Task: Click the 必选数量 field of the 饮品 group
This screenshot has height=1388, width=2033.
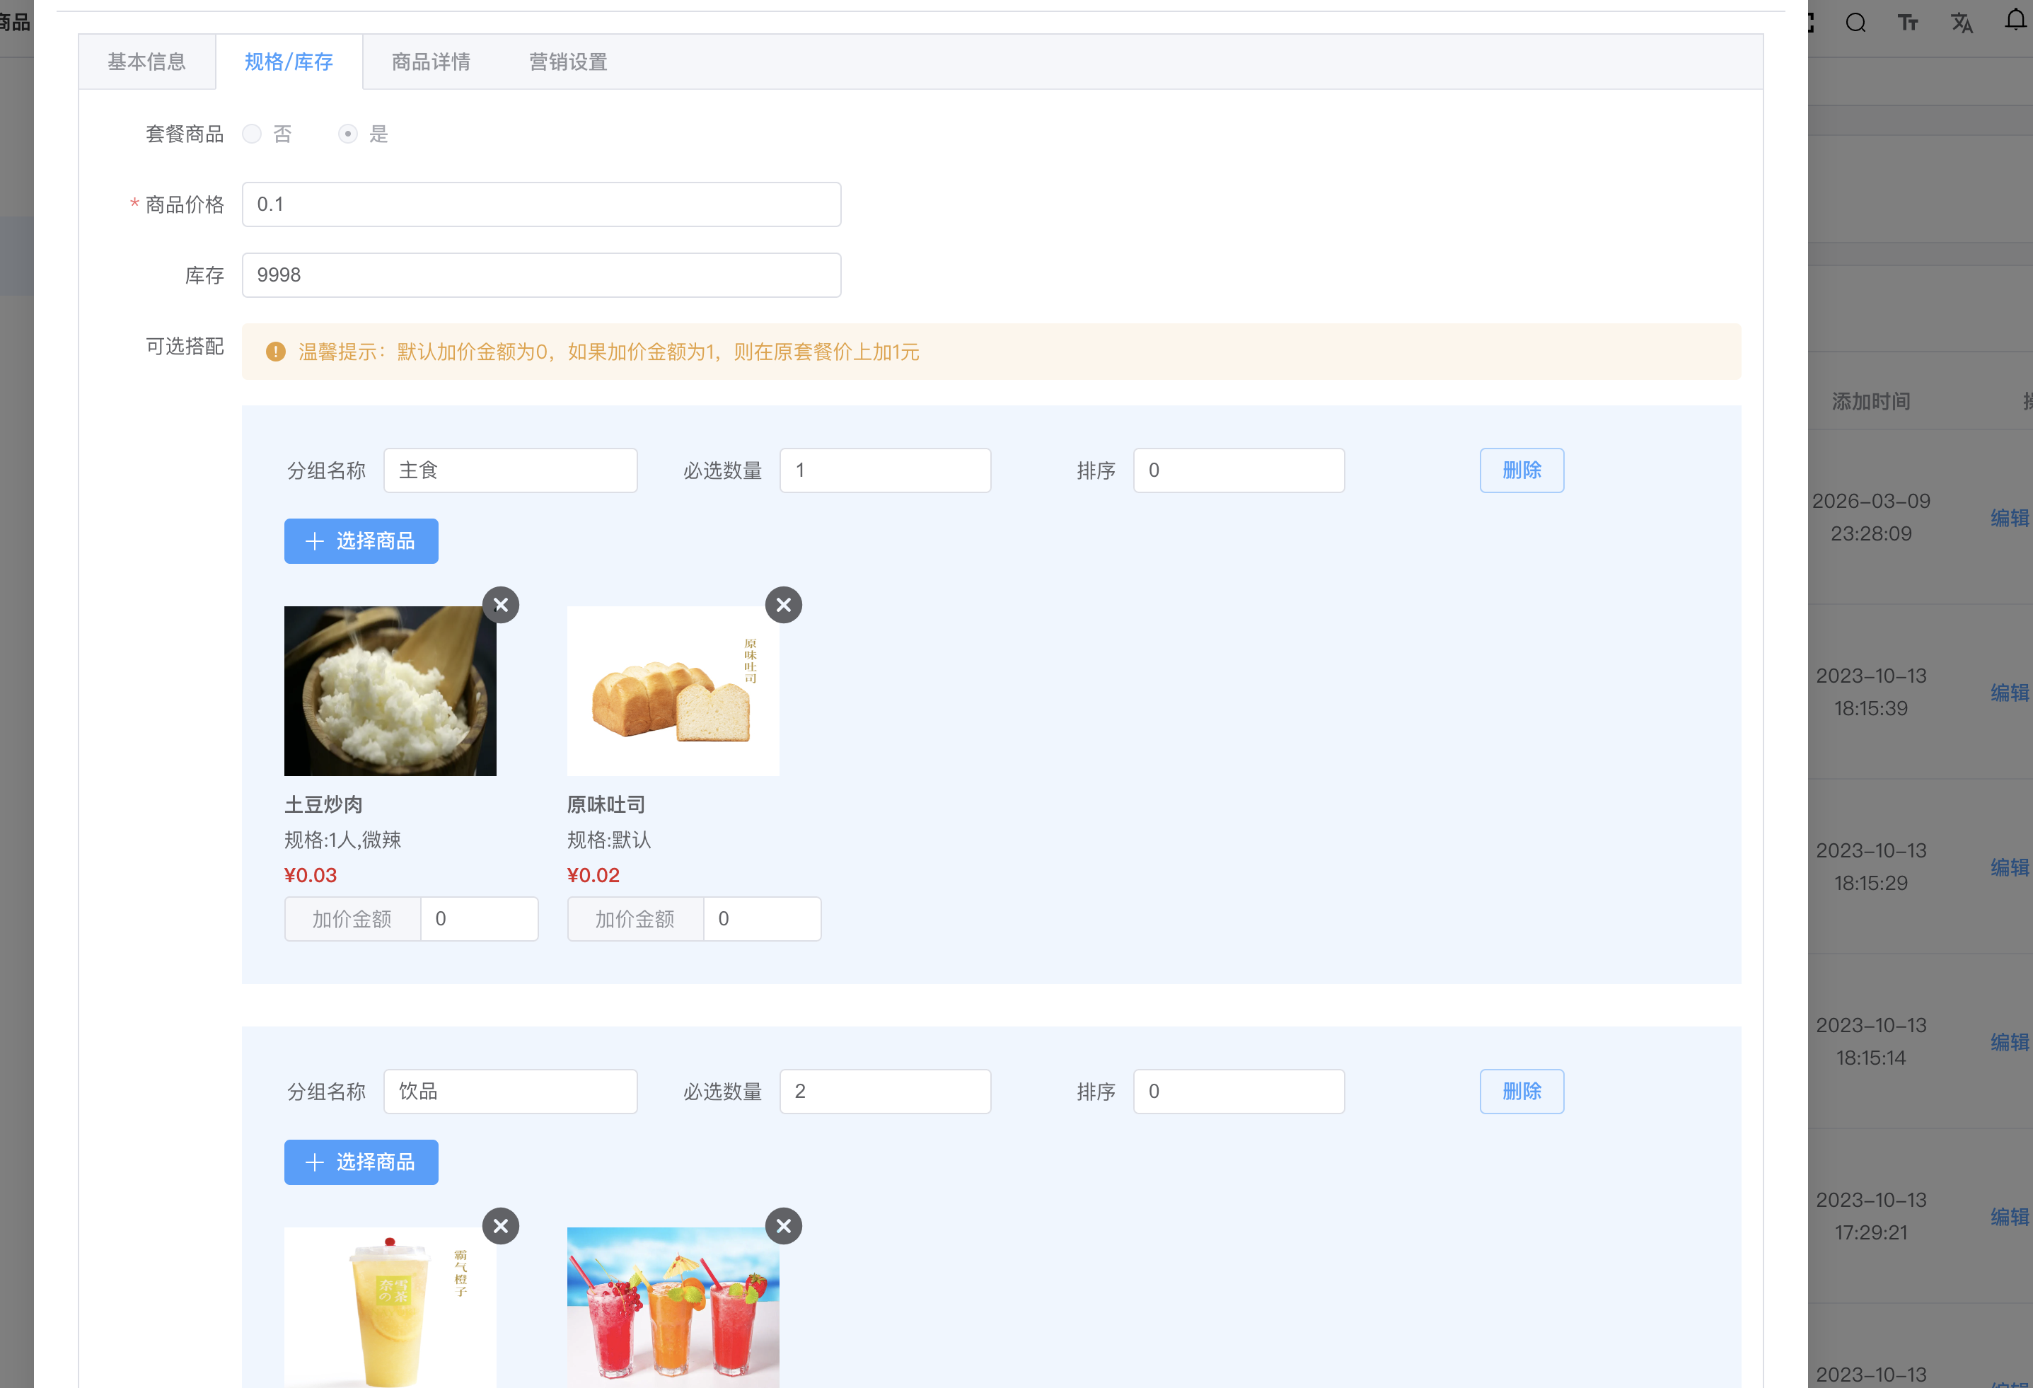Action: click(884, 1091)
